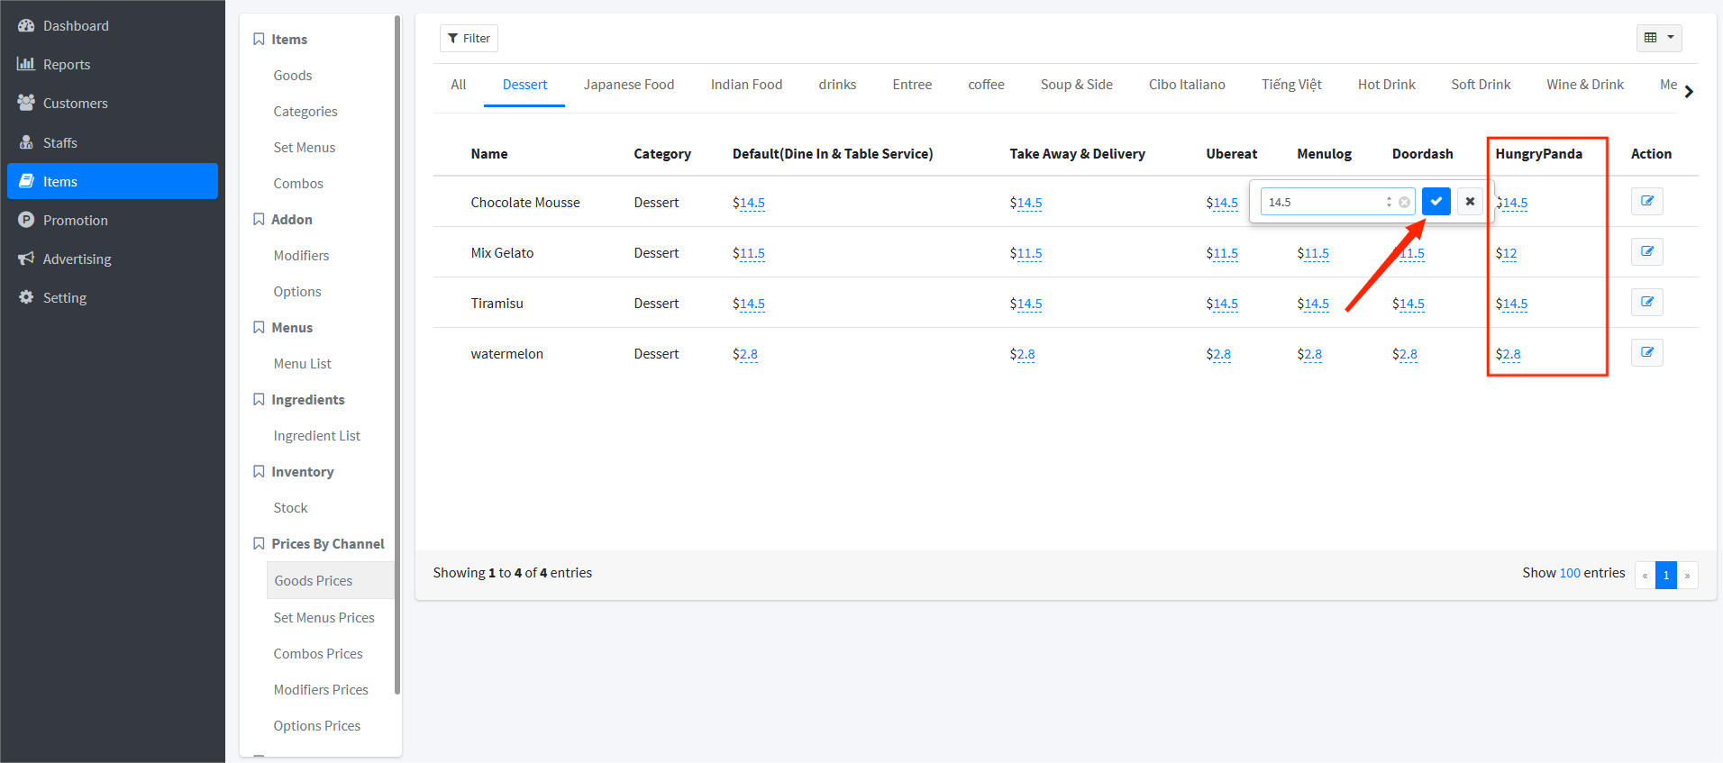1723x763 pixels.
Task: Switch to the Soup & Side tab
Action: click(x=1076, y=85)
